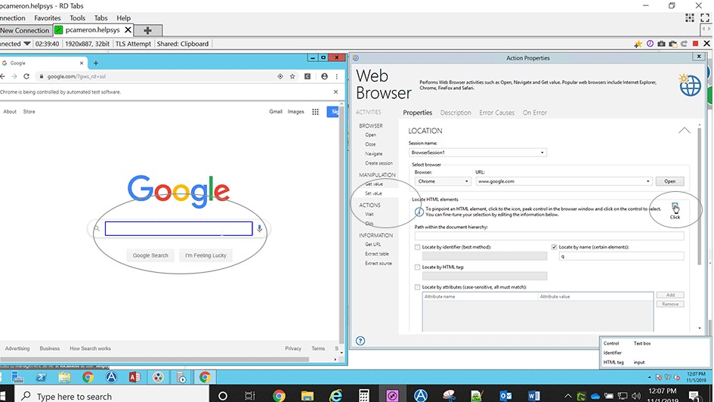
Task: Open Internet Explorer from the local taskbar
Action: point(335,396)
